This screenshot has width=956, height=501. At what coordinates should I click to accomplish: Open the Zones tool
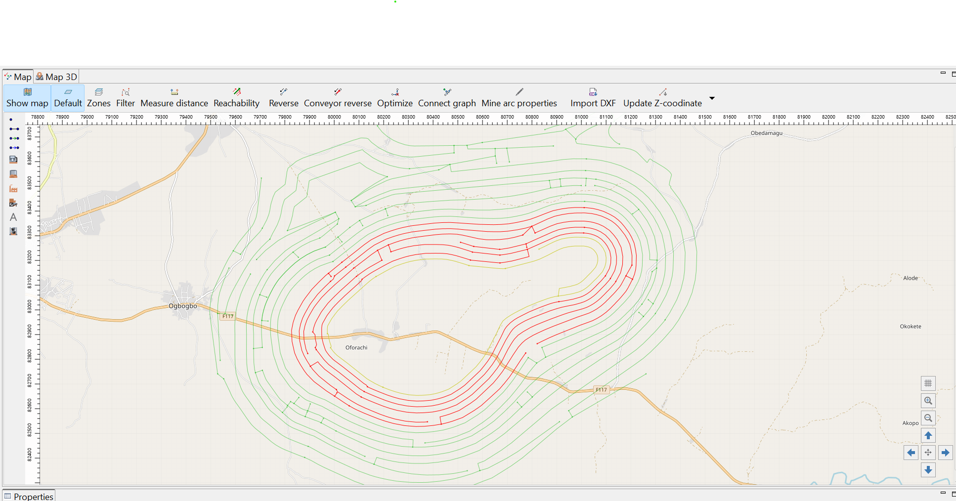[99, 98]
